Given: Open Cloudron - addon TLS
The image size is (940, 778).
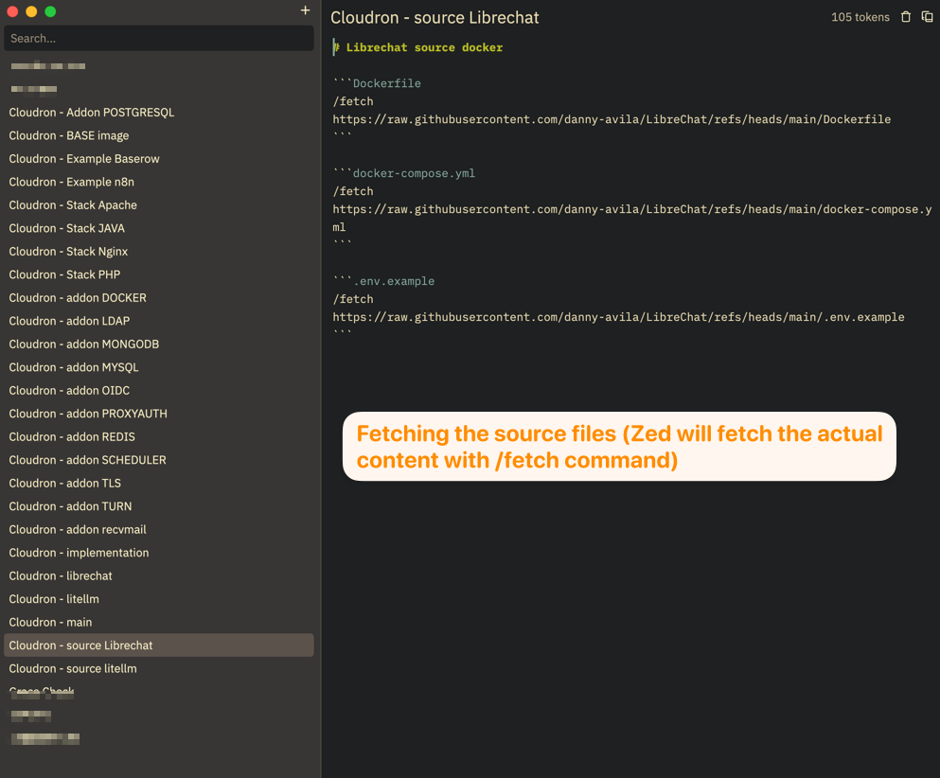Looking at the screenshot, I should tap(159, 483).
